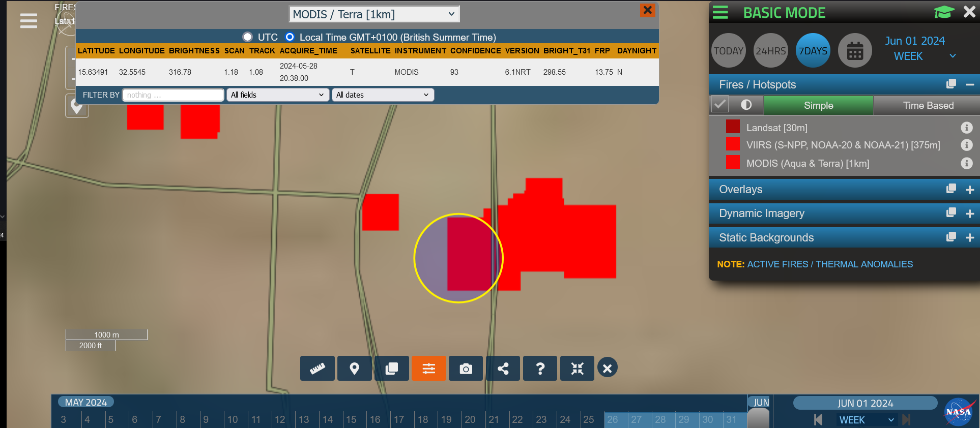Select the 7DAYS time range button
The height and width of the screenshot is (428, 980).
pos(813,51)
